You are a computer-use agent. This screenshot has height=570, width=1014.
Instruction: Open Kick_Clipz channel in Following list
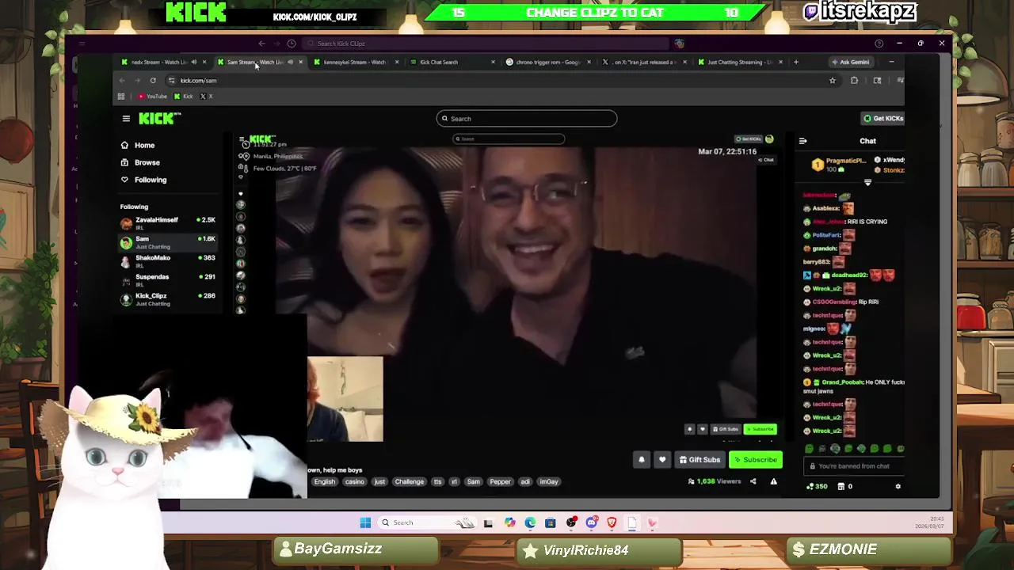(x=167, y=299)
